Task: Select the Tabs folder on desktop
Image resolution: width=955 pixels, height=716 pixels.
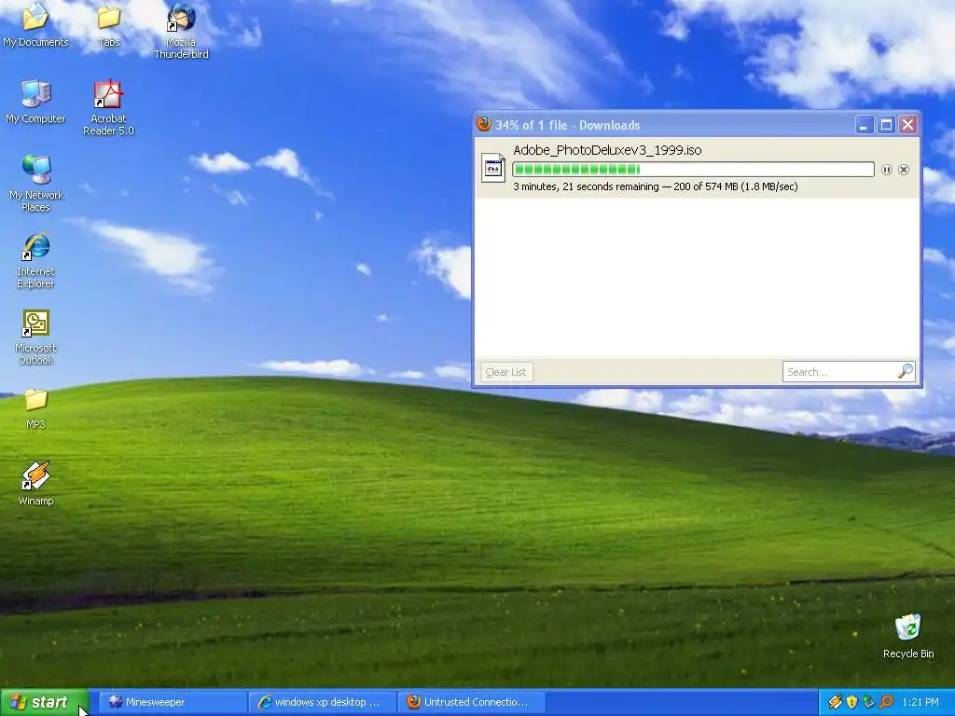Action: pos(108,25)
